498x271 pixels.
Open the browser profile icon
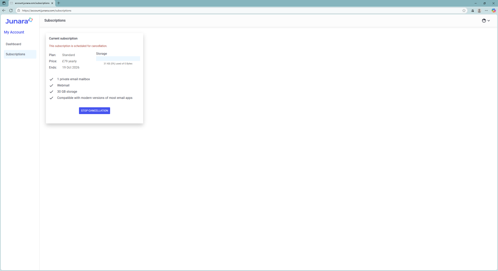click(479, 11)
